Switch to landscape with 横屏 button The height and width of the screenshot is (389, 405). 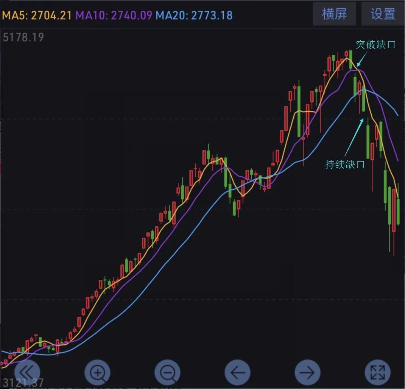335,14
